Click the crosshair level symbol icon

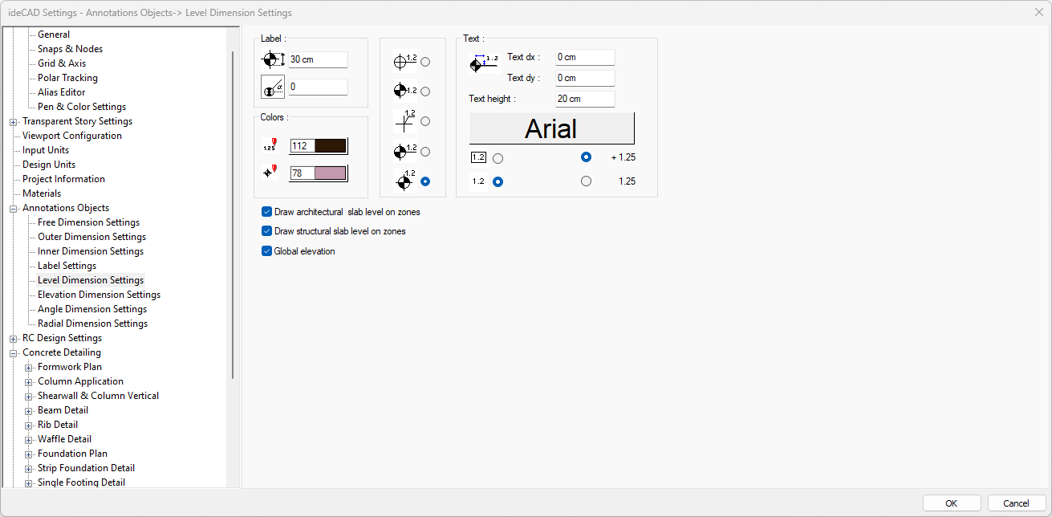click(x=405, y=120)
